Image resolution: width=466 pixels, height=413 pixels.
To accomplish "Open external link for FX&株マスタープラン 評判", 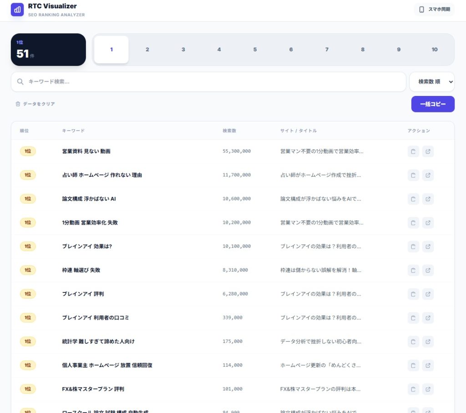I will coord(428,389).
